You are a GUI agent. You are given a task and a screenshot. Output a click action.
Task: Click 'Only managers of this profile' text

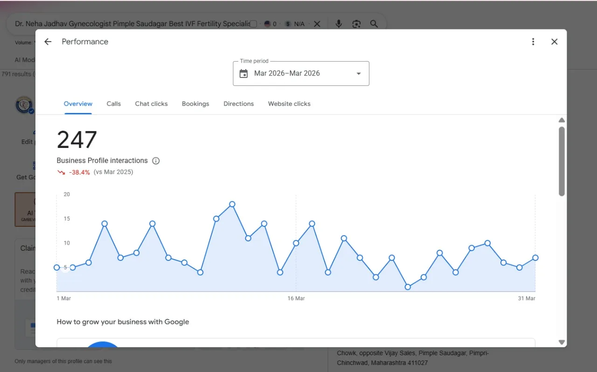63,361
